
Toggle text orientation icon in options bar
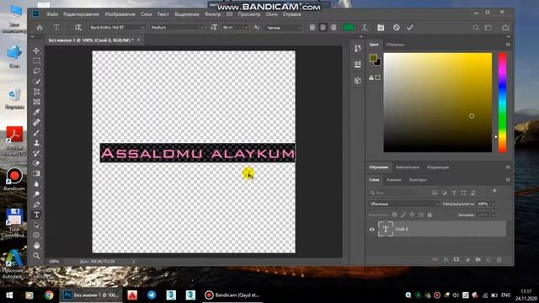(78, 28)
